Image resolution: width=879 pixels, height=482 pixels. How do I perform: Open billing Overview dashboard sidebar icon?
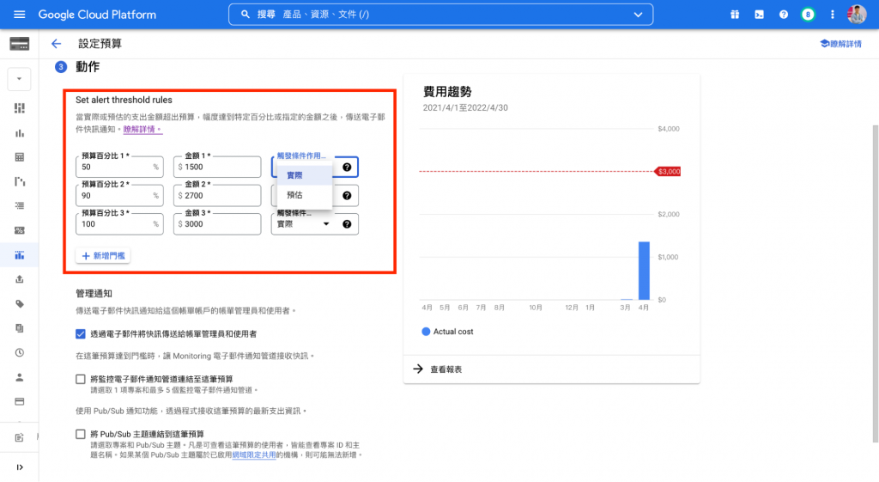tap(19, 107)
